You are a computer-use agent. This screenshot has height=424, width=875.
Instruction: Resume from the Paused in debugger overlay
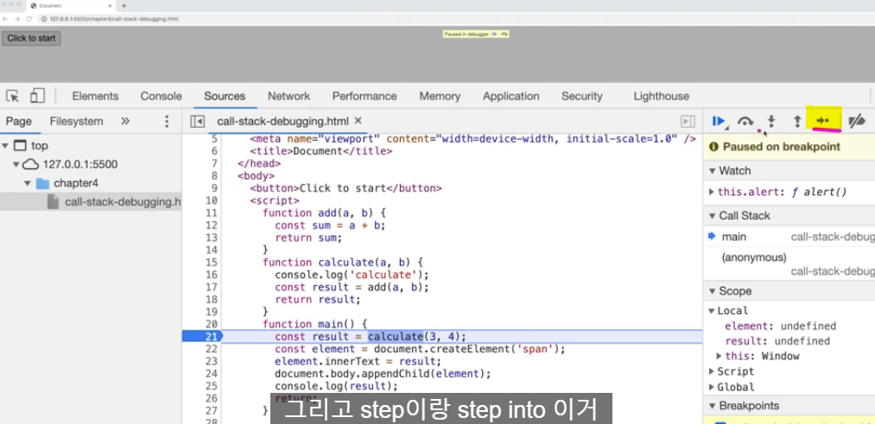494,34
